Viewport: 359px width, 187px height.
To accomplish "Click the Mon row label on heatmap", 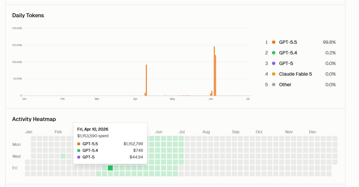I will (17, 145).
